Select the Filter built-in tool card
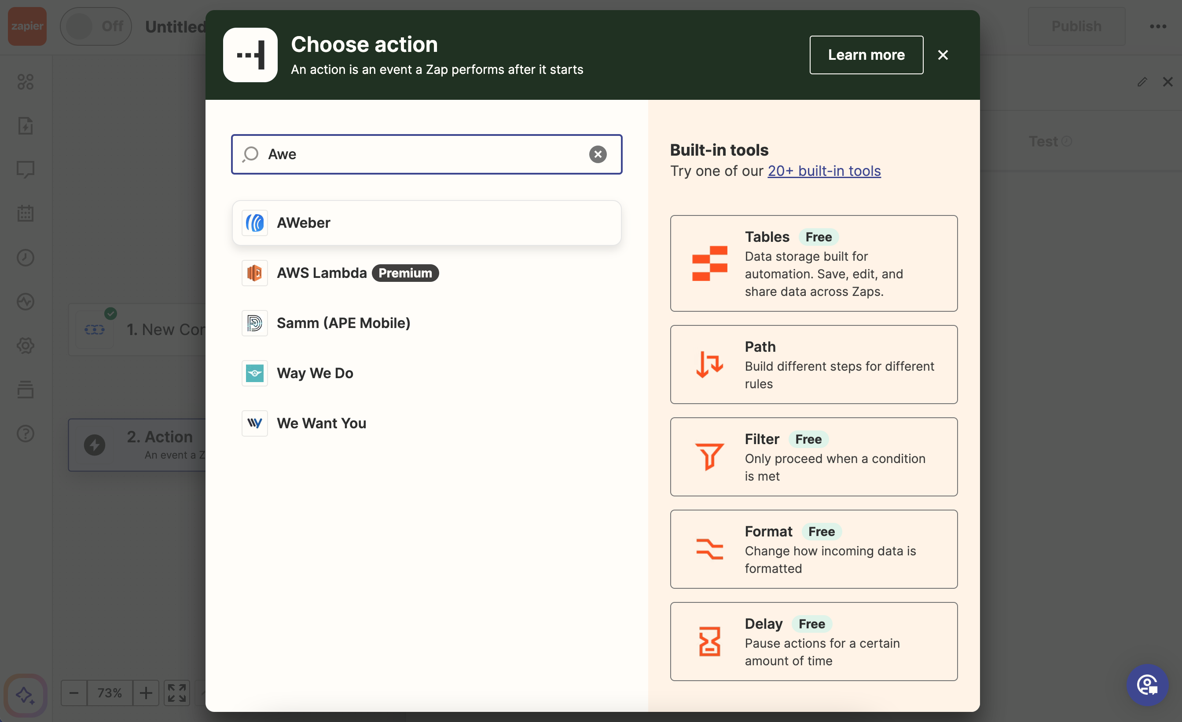 point(813,456)
